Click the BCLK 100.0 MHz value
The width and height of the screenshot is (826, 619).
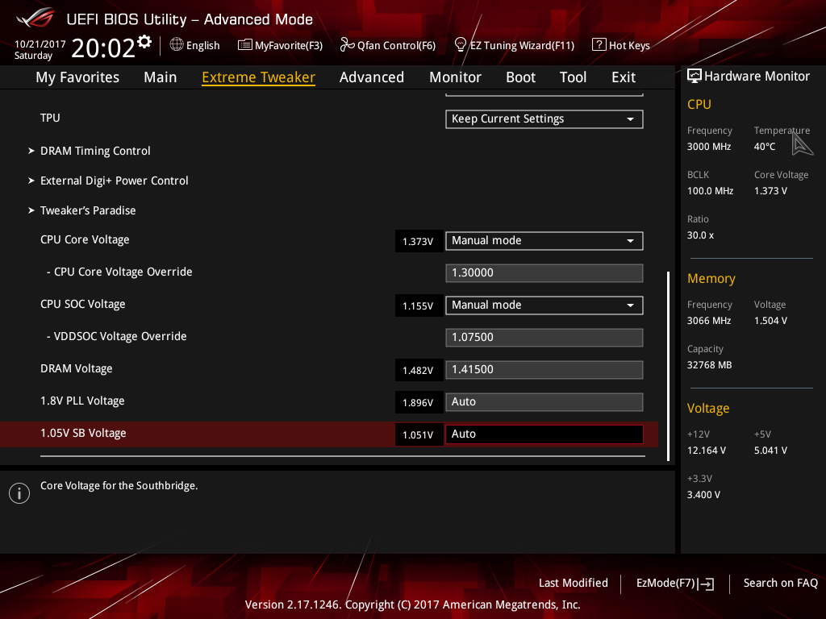710,191
